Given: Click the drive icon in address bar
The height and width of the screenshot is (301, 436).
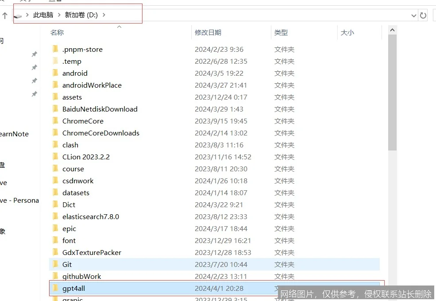Looking at the screenshot, I should pyautogui.click(x=18, y=15).
